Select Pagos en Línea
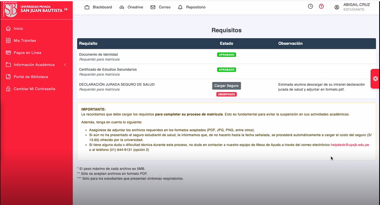Screen dimensions: 380x205 [x=27, y=53]
